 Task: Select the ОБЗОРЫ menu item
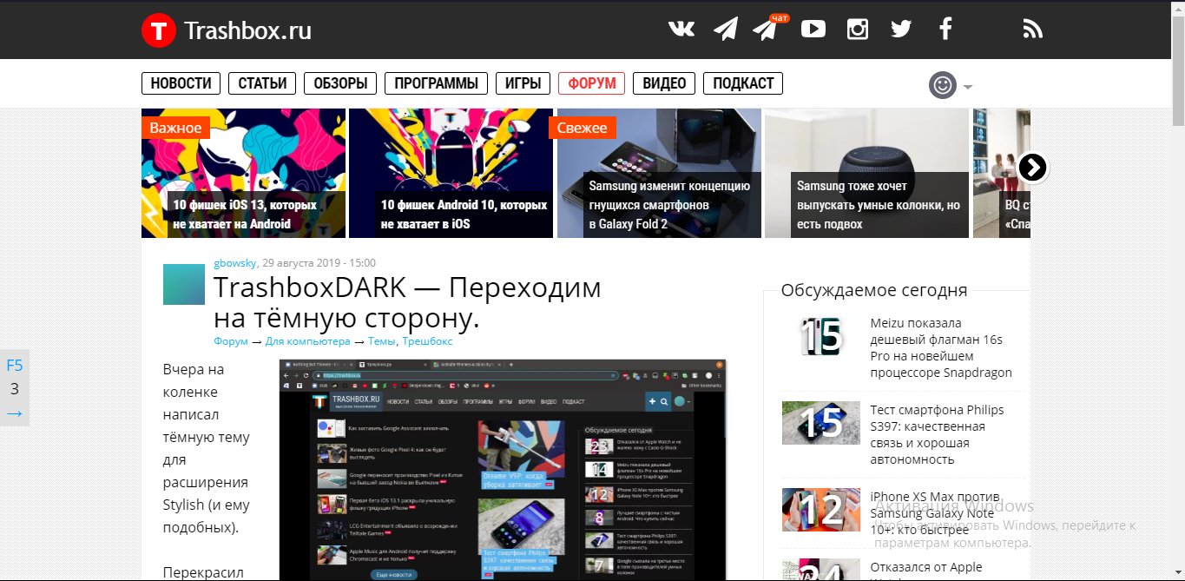340,83
